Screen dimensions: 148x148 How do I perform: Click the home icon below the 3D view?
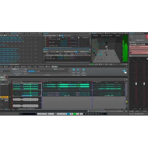90,64
